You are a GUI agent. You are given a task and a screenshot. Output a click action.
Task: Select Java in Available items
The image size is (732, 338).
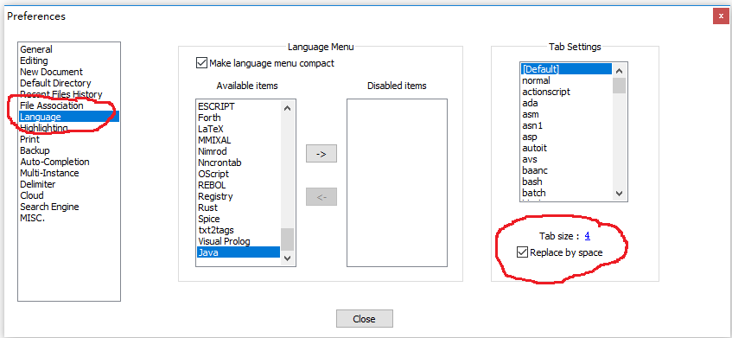(239, 252)
